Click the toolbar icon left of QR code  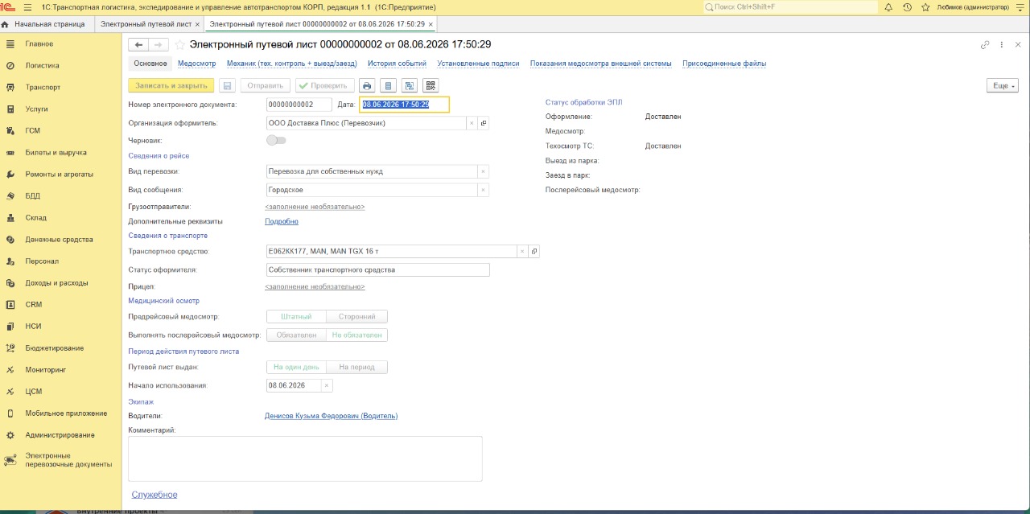click(x=409, y=85)
